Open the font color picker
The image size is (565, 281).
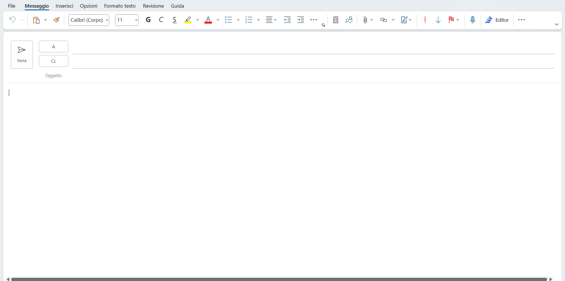217,20
